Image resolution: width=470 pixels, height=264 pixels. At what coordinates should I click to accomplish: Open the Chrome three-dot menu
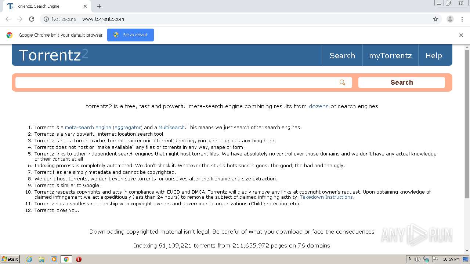tap(462, 19)
